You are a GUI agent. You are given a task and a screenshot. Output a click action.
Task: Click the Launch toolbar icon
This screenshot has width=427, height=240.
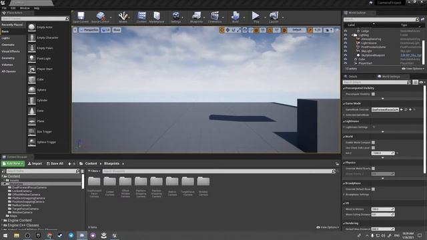pyautogui.click(x=274, y=17)
